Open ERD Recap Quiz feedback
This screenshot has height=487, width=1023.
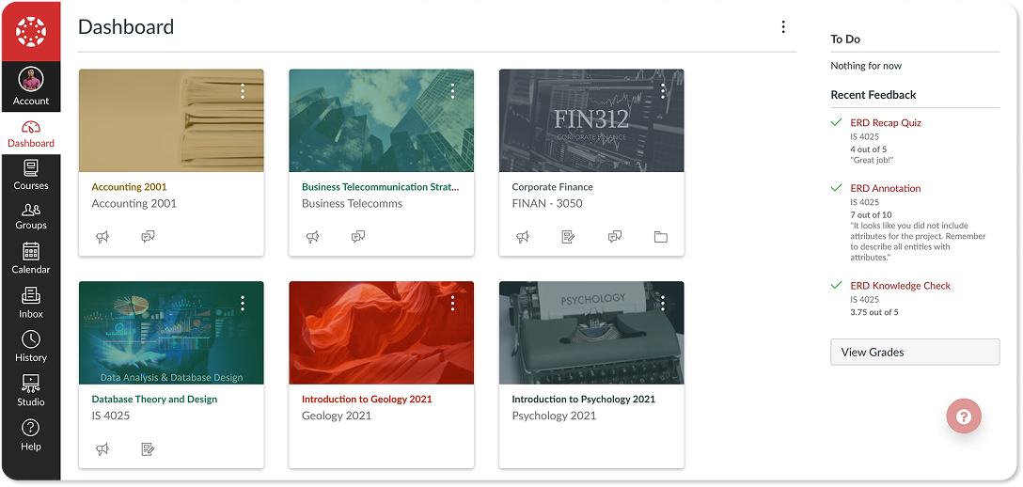886,122
